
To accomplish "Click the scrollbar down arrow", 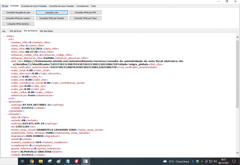I will [237, 153].
